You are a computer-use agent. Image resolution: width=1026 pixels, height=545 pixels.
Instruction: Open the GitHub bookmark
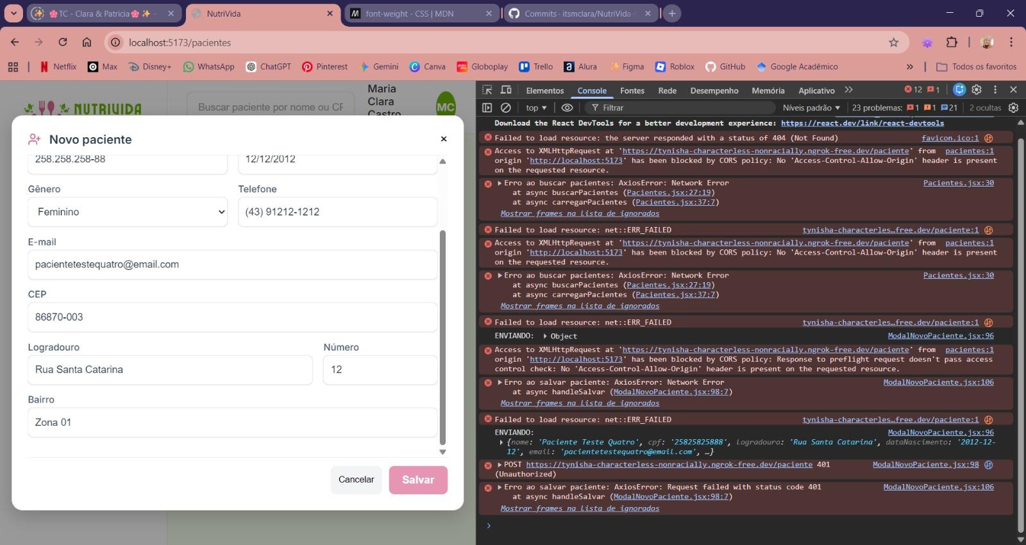tap(725, 67)
